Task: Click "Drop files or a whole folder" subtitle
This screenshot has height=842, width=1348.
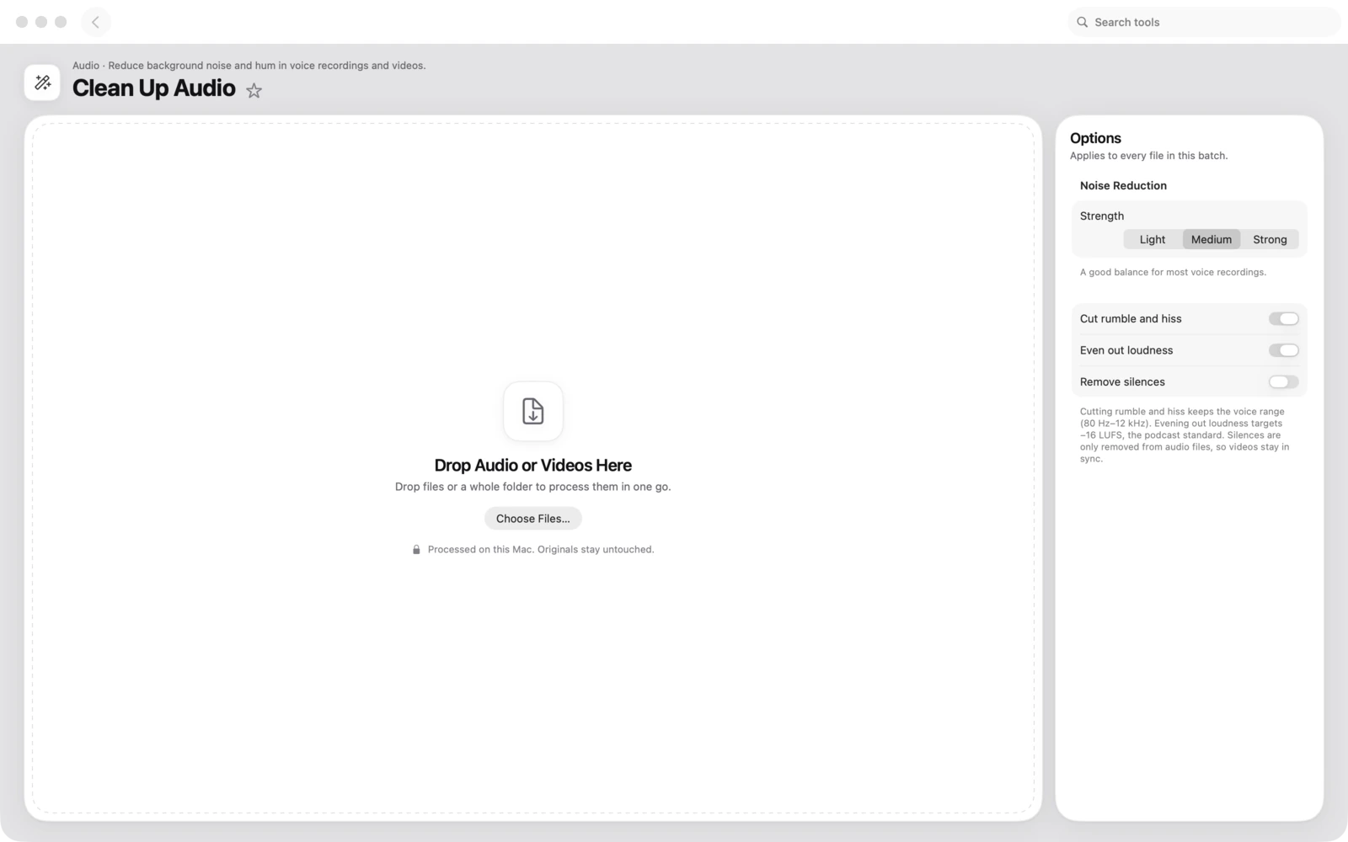Action: coord(533,487)
